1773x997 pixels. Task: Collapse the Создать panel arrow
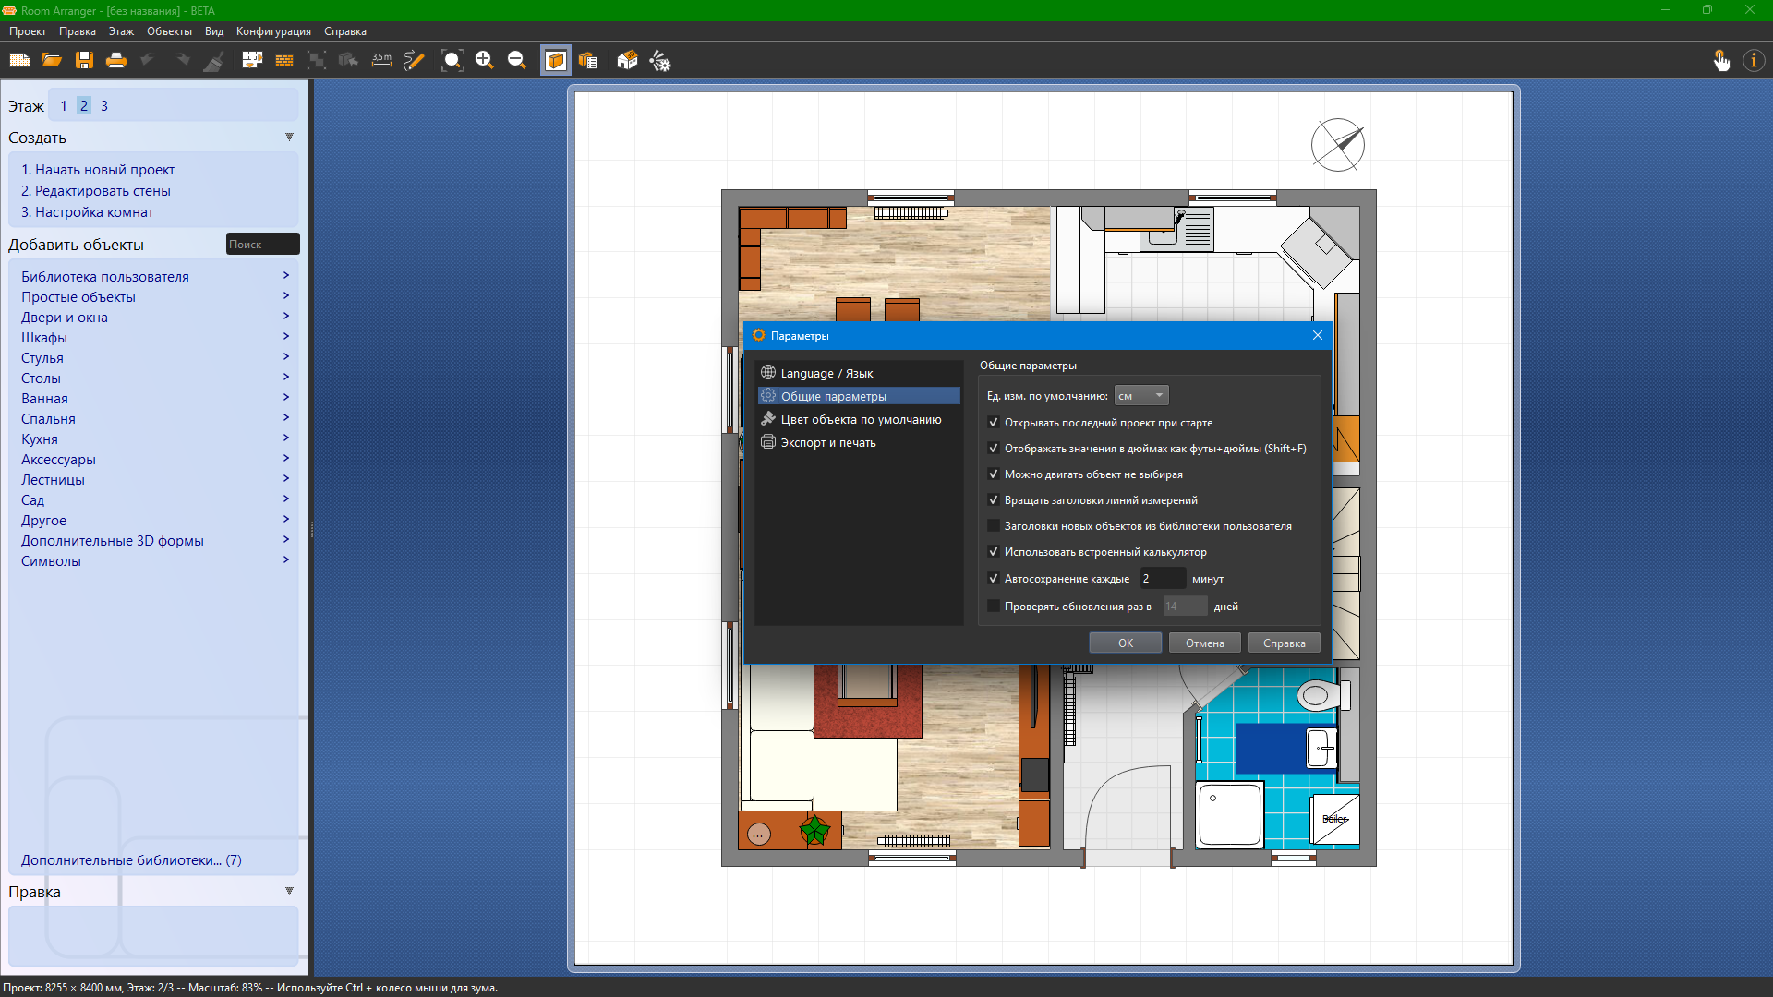(x=289, y=138)
